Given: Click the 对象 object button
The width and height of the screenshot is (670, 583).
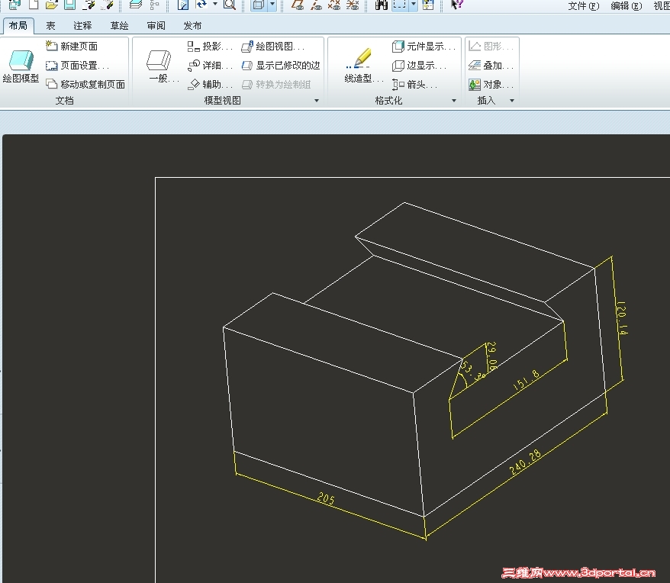Looking at the screenshot, I should (491, 84).
